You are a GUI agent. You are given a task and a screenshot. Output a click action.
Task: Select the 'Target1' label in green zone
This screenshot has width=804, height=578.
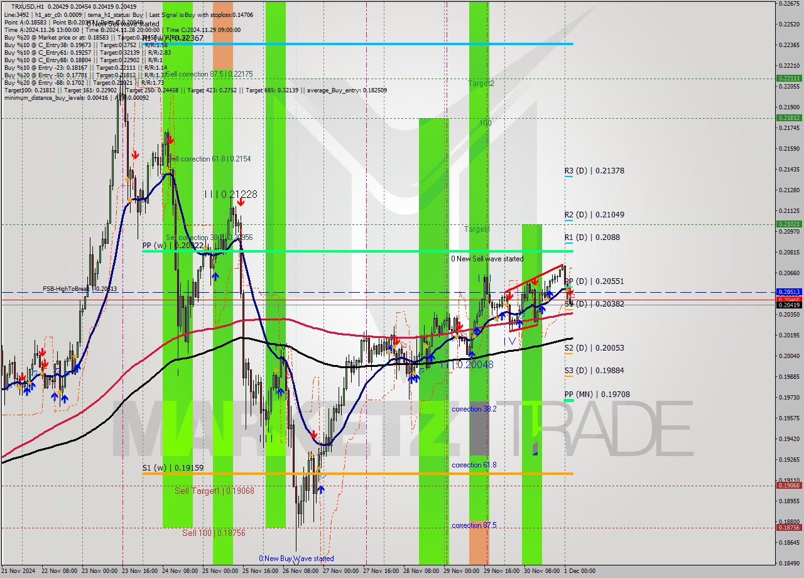coord(477,229)
